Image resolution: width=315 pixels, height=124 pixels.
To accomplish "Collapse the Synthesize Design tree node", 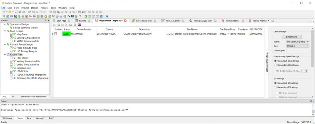I will tap(5, 24).
